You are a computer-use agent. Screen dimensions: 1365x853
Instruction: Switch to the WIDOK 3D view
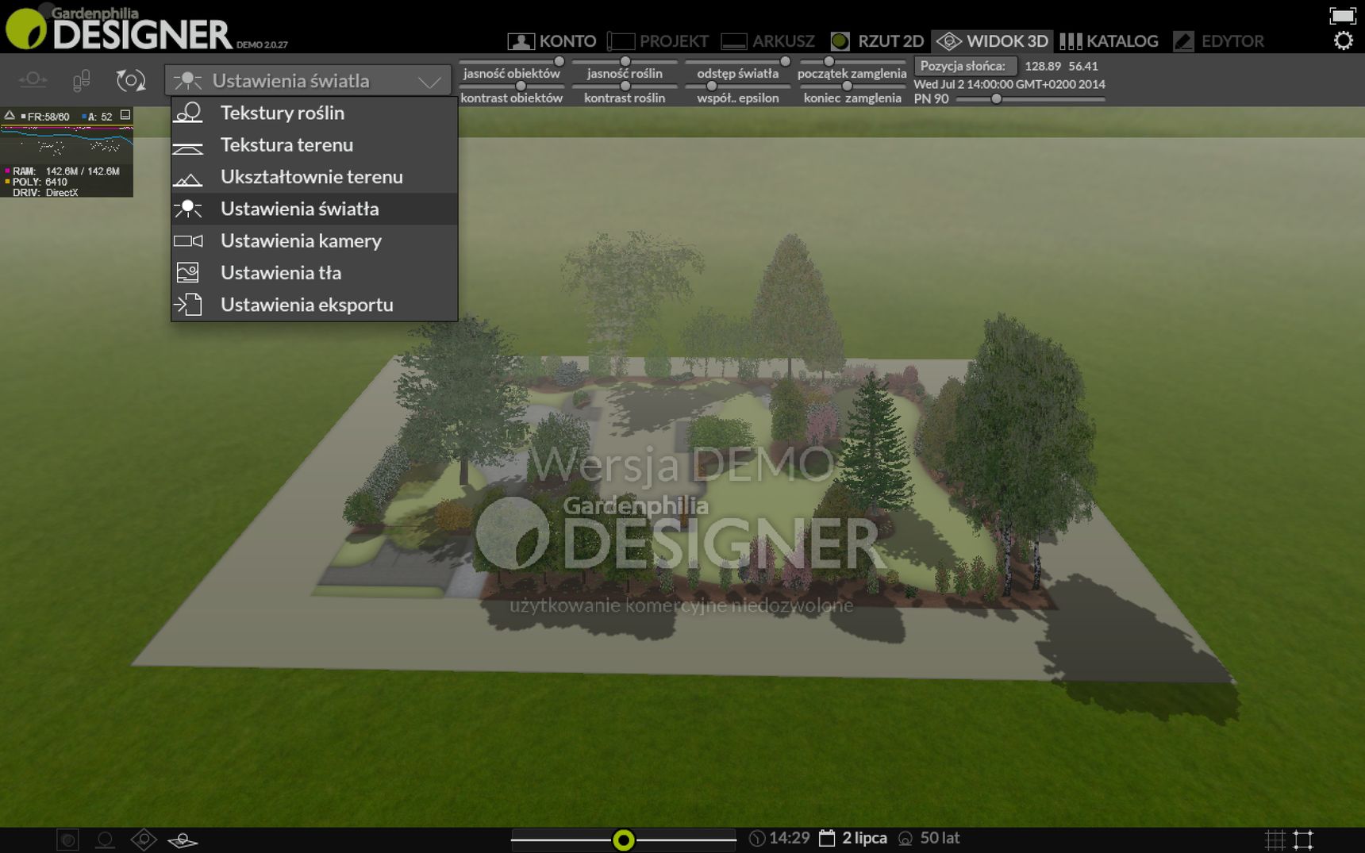point(992,41)
